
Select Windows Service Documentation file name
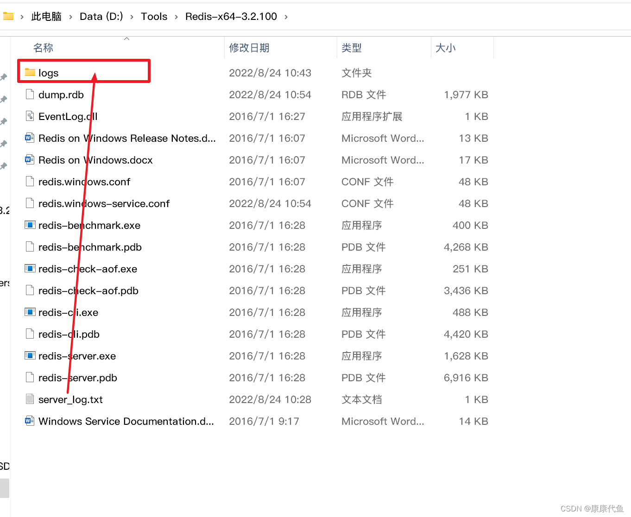point(126,421)
